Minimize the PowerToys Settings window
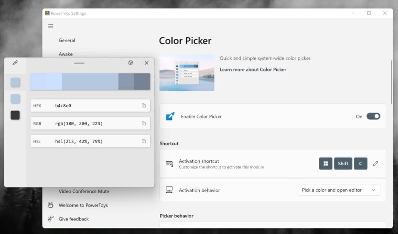Screen dimensions: 398x234 click(x=353, y=13)
